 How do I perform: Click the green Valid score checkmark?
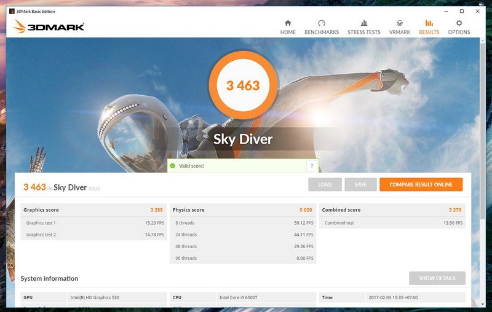point(173,166)
